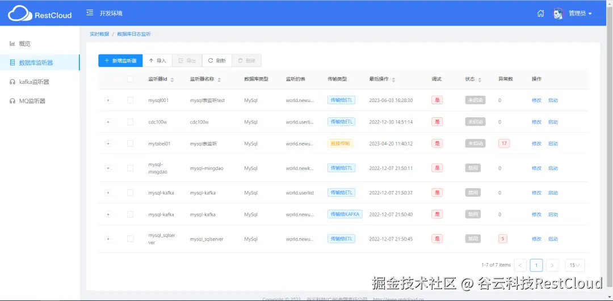Click 修改 for cdc100w

click(537, 122)
